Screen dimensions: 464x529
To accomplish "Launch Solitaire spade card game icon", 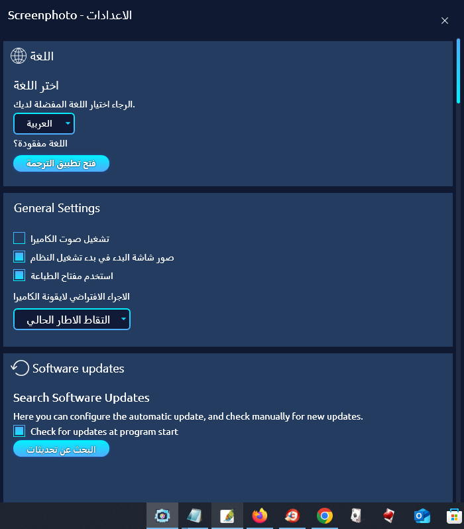I will coord(357,516).
